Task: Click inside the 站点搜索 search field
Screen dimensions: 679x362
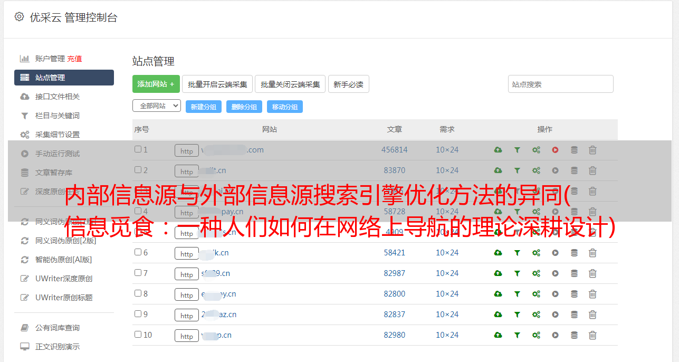Action: (x=561, y=84)
